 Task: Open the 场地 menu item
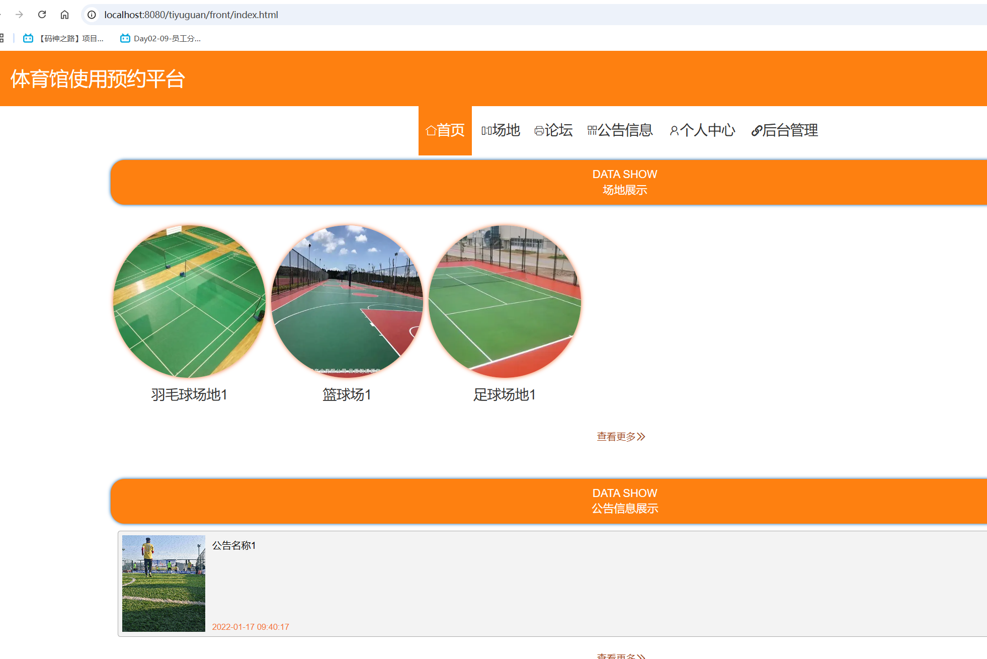point(501,130)
